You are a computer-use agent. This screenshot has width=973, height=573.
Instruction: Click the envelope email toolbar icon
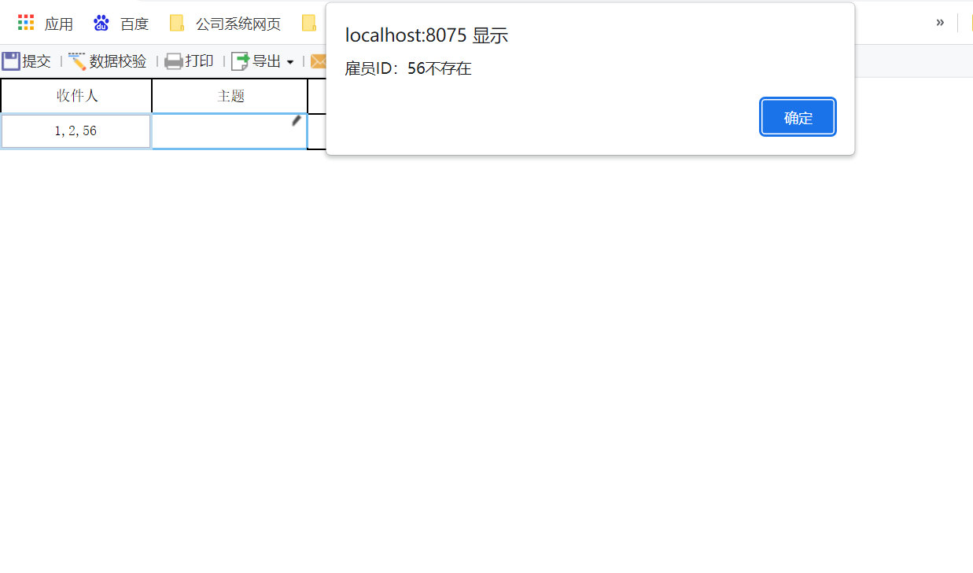[319, 61]
